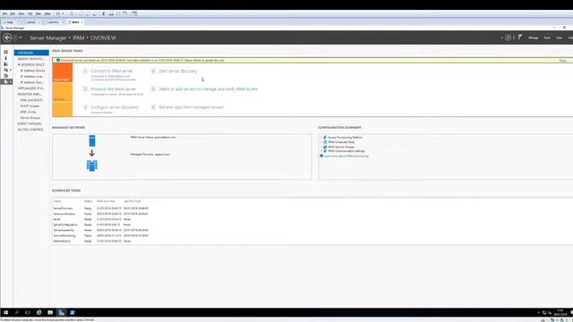Select the highlighted IPAM icon in left strip
The image size is (573, 322).
coord(6,81)
